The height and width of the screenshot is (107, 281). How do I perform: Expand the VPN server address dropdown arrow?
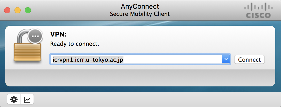pos(226,59)
